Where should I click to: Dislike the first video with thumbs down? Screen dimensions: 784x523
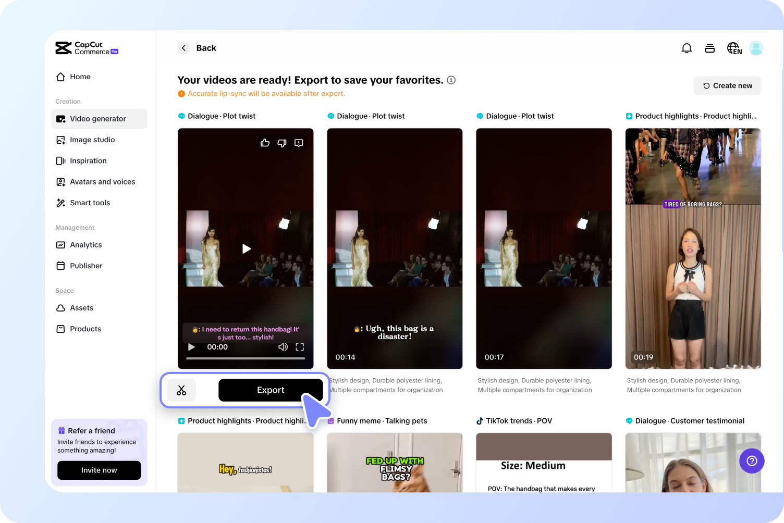click(282, 143)
